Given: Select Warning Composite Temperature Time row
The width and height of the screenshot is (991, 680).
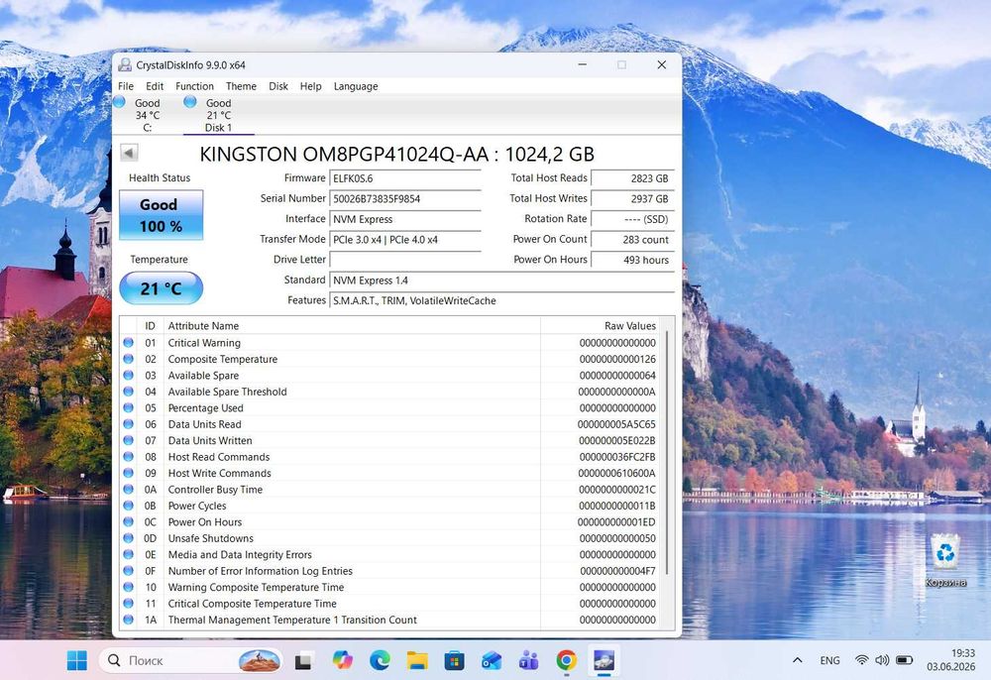Looking at the screenshot, I should click(389, 588).
